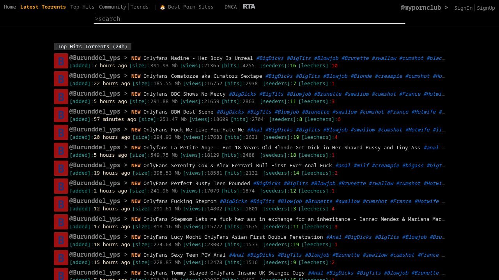Open the Home page link
This screenshot has width=499, height=280.
click(x=10, y=7)
